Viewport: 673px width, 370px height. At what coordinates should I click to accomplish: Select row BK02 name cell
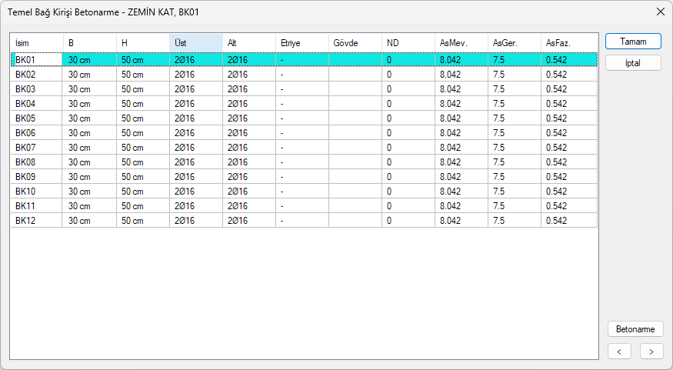tap(36, 75)
